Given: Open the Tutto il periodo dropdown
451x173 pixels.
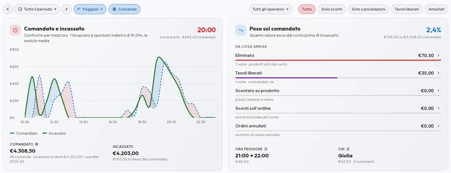Looking at the screenshot, I should coord(37,9).
